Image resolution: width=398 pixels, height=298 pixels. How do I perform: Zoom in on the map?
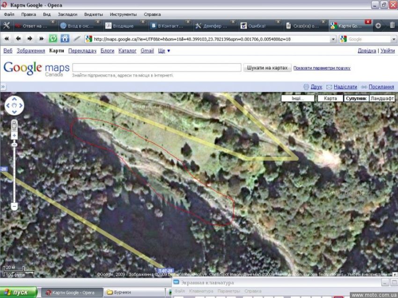click(14, 136)
